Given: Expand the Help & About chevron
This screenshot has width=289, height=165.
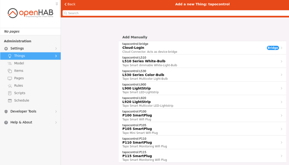Looking at the screenshot, I should 56,122.
